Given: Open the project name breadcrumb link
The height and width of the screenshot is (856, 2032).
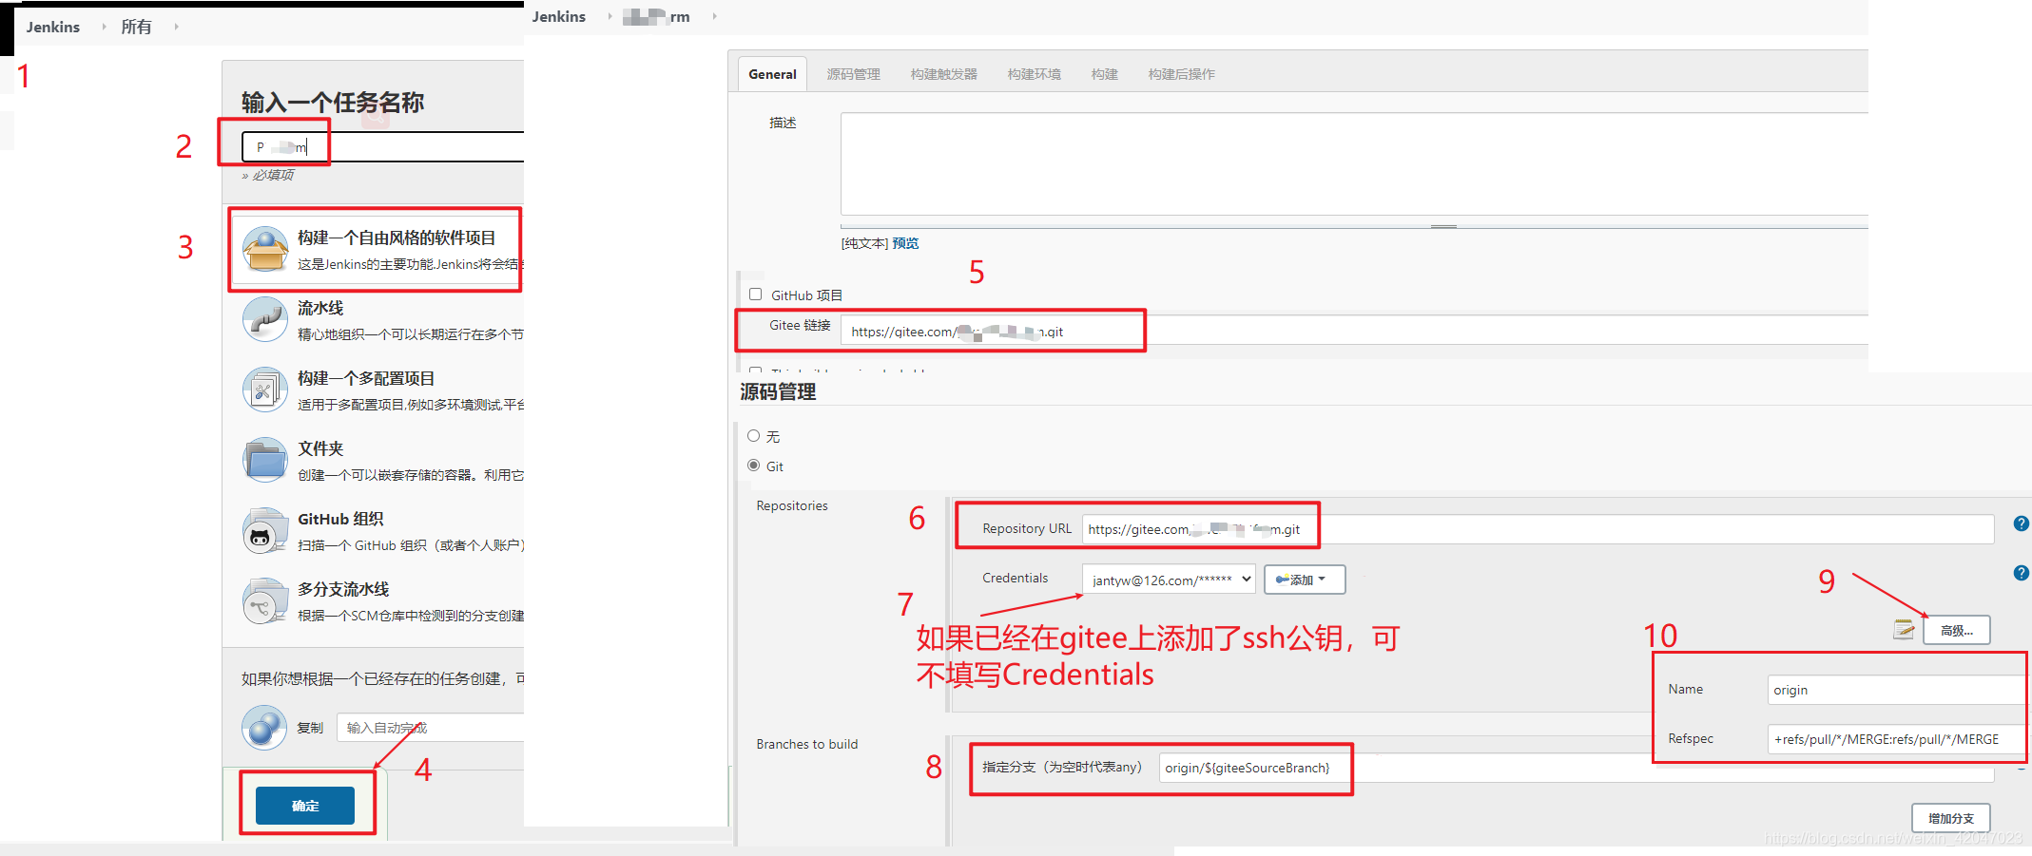Looking at the screenshot, I should point(656,16).
